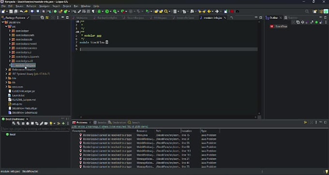This screenshot has height=175, width=329.
Task: Open the Navigate menu
Action: (x=45, y=6)
